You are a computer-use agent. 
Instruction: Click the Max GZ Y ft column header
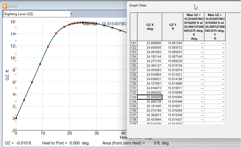(215, 27)
